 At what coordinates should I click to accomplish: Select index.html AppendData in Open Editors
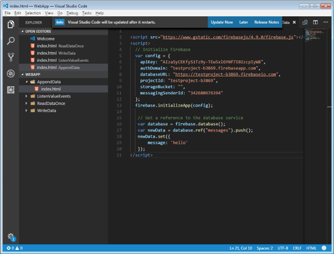(x=64, y=67)
